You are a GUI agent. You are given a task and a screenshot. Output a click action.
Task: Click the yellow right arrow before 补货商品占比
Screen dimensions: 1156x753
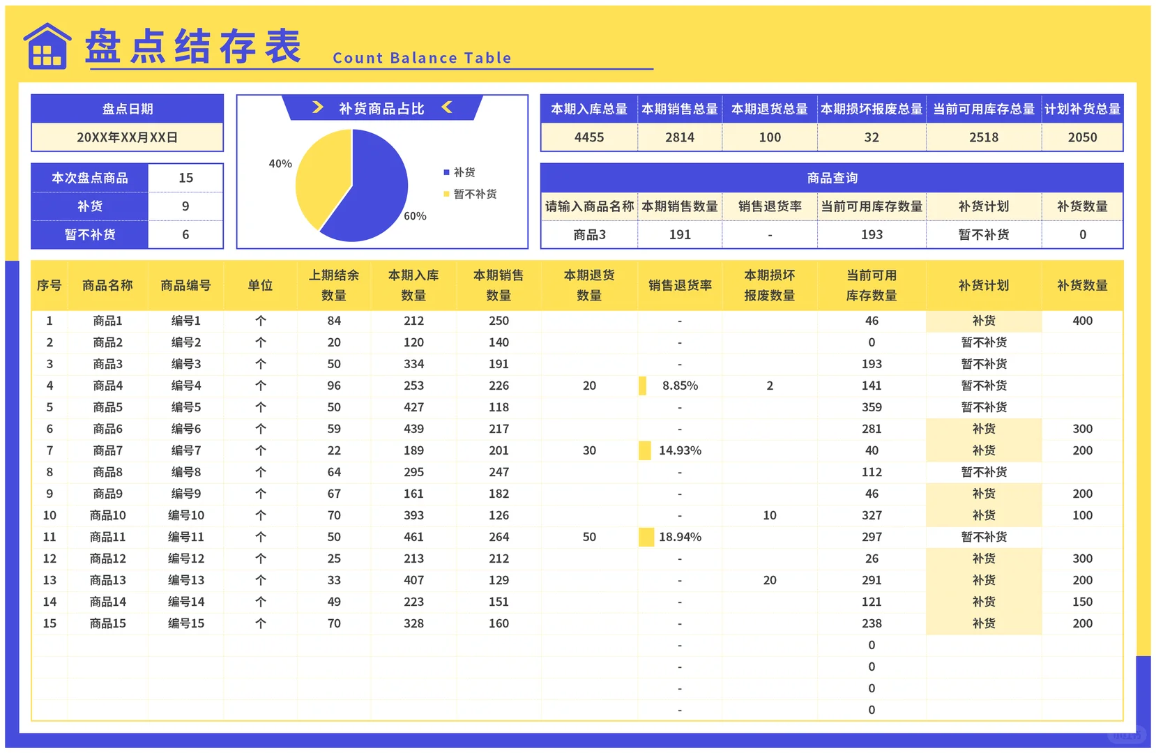318,107
